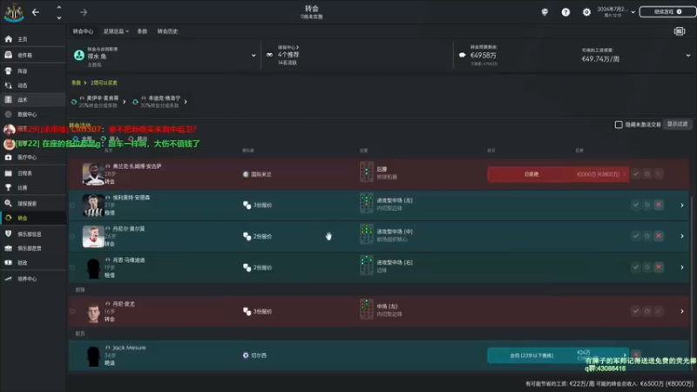Open 球探搜索 scouting search in sidebar
697x392 pixels.
tap(33, 204)
